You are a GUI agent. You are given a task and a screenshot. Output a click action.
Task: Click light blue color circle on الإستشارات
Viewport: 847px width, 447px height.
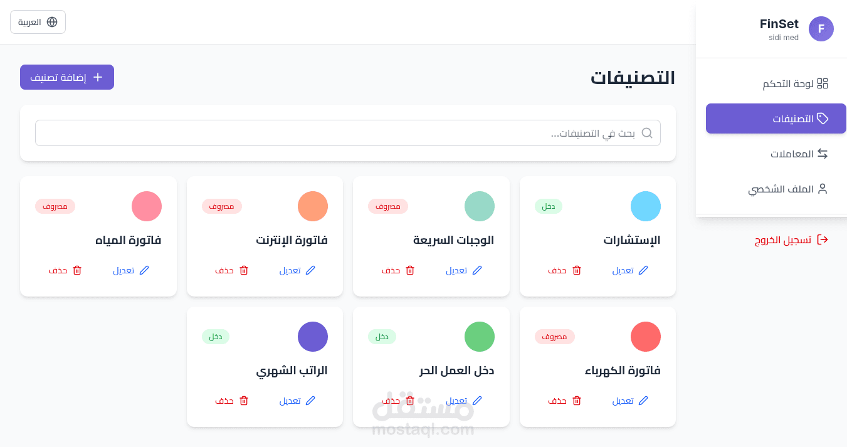pos(645,206)
